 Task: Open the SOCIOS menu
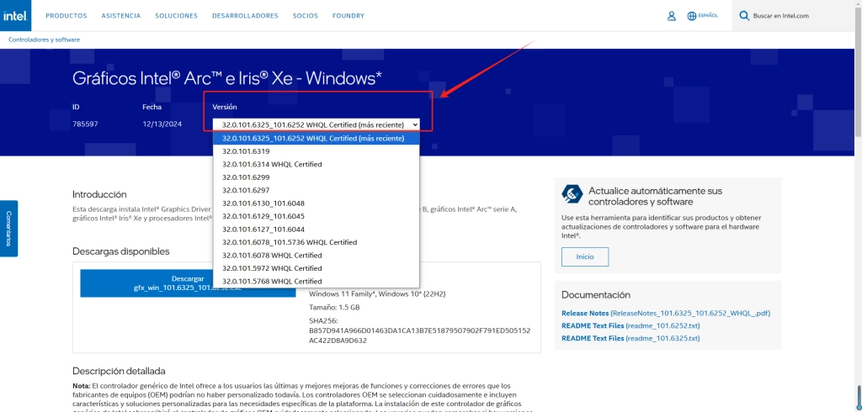click(x=305, y=16)
